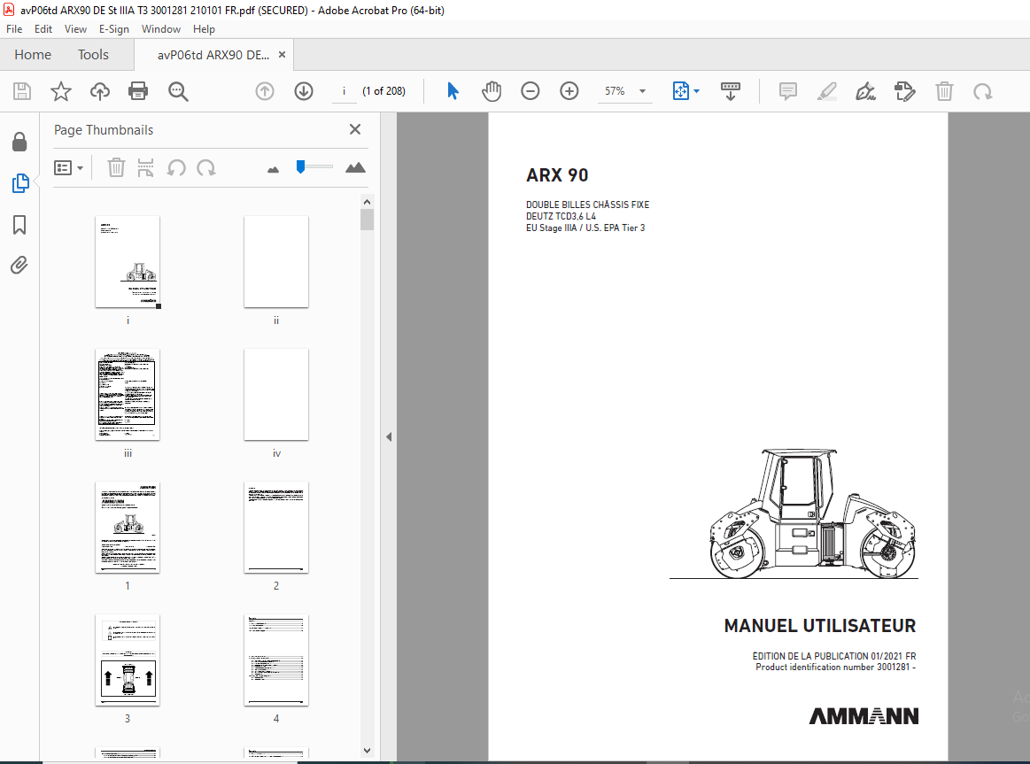Select page iii thumbnail

(x=128, y=395)
